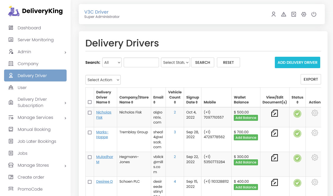Add Balance for Marks-Hoppe
The image size is (333, 196).
pyautogui.click(x=246, y=138)
